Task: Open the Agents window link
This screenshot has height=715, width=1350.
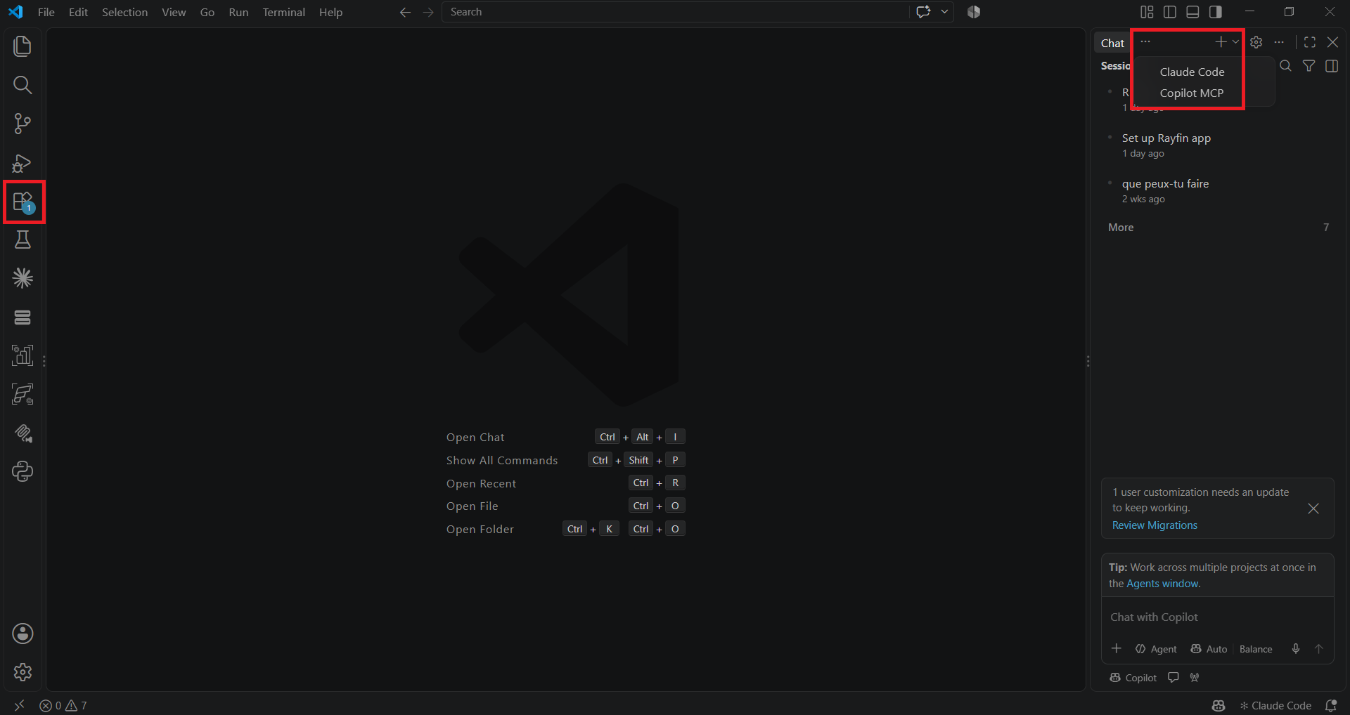Action: 1163,584
